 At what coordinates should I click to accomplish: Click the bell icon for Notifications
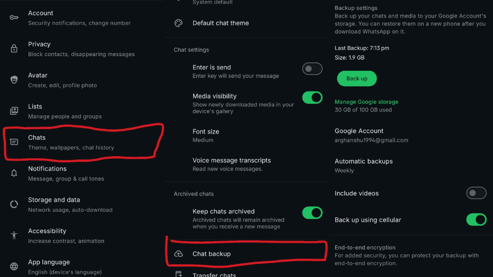tap(14, 173)
